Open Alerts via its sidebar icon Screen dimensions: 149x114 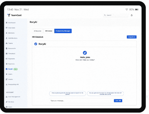point(7,74)
